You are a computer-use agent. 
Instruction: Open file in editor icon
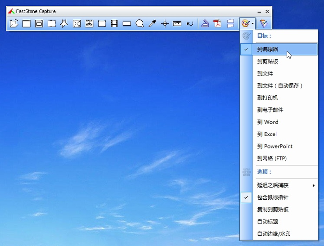pos(14,23)
